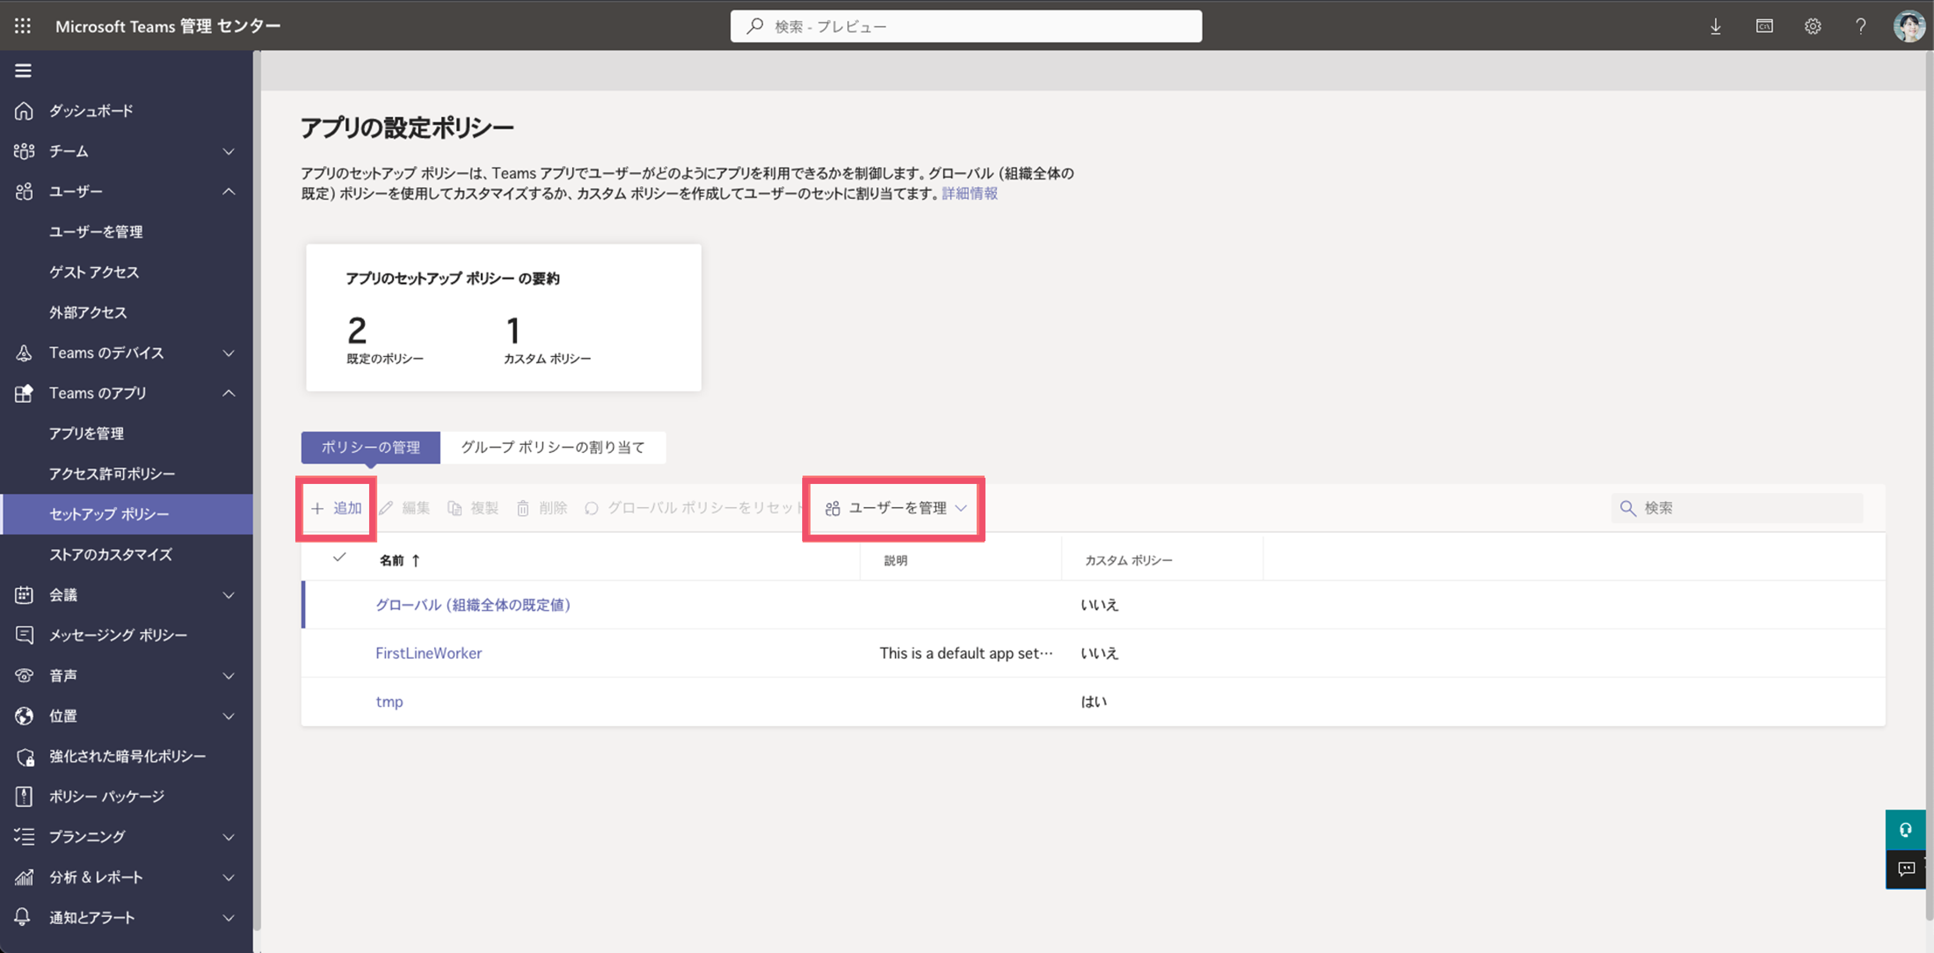Open the help question mark icon
The width and height of the screenshot is (1934, 953).
pos(1861,26)
